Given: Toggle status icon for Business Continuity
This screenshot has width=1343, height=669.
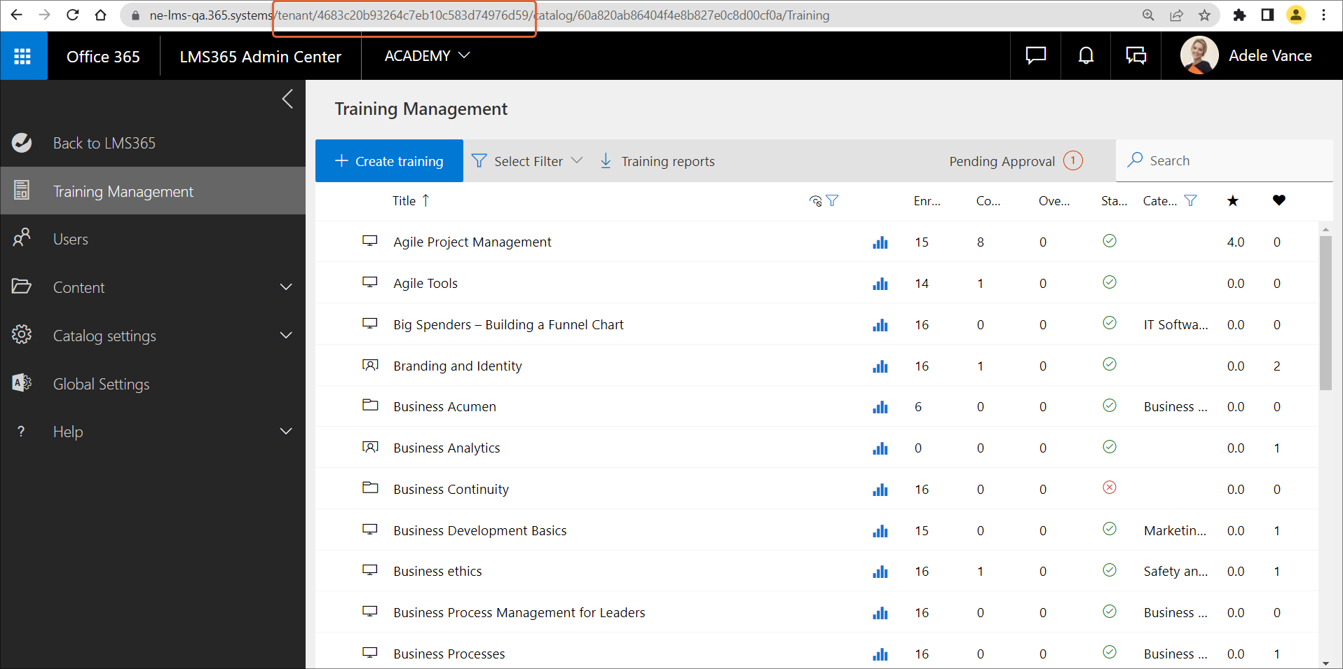Looking at the screenshot, I should coord(1109,488).
